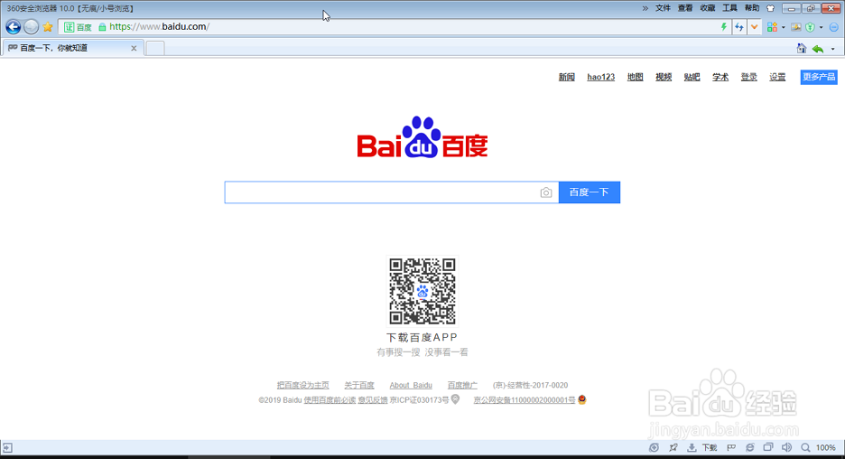The image size is (845, 459).
Task: Expand arrow beside the extensions grid icon
Action: coord(783,27)
